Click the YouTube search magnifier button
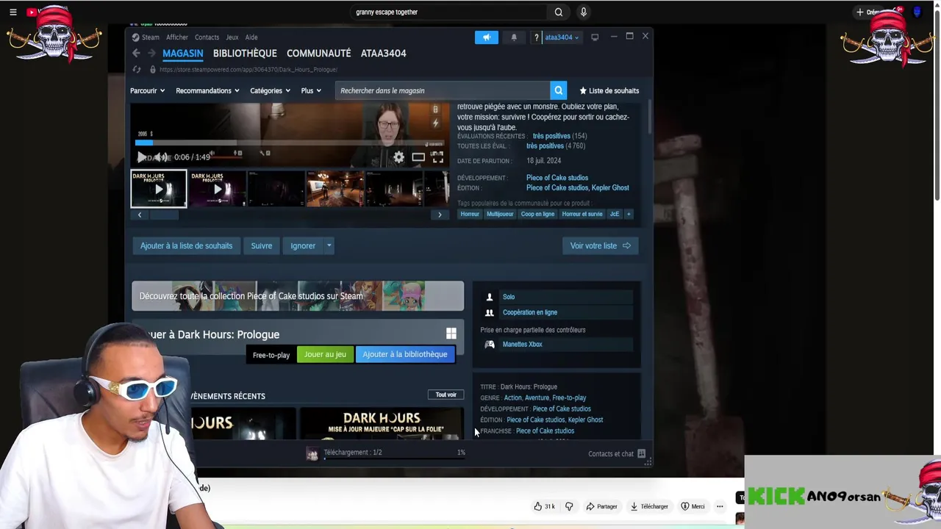The height and width of the screenshot is (529, 941). click(559, 12)
